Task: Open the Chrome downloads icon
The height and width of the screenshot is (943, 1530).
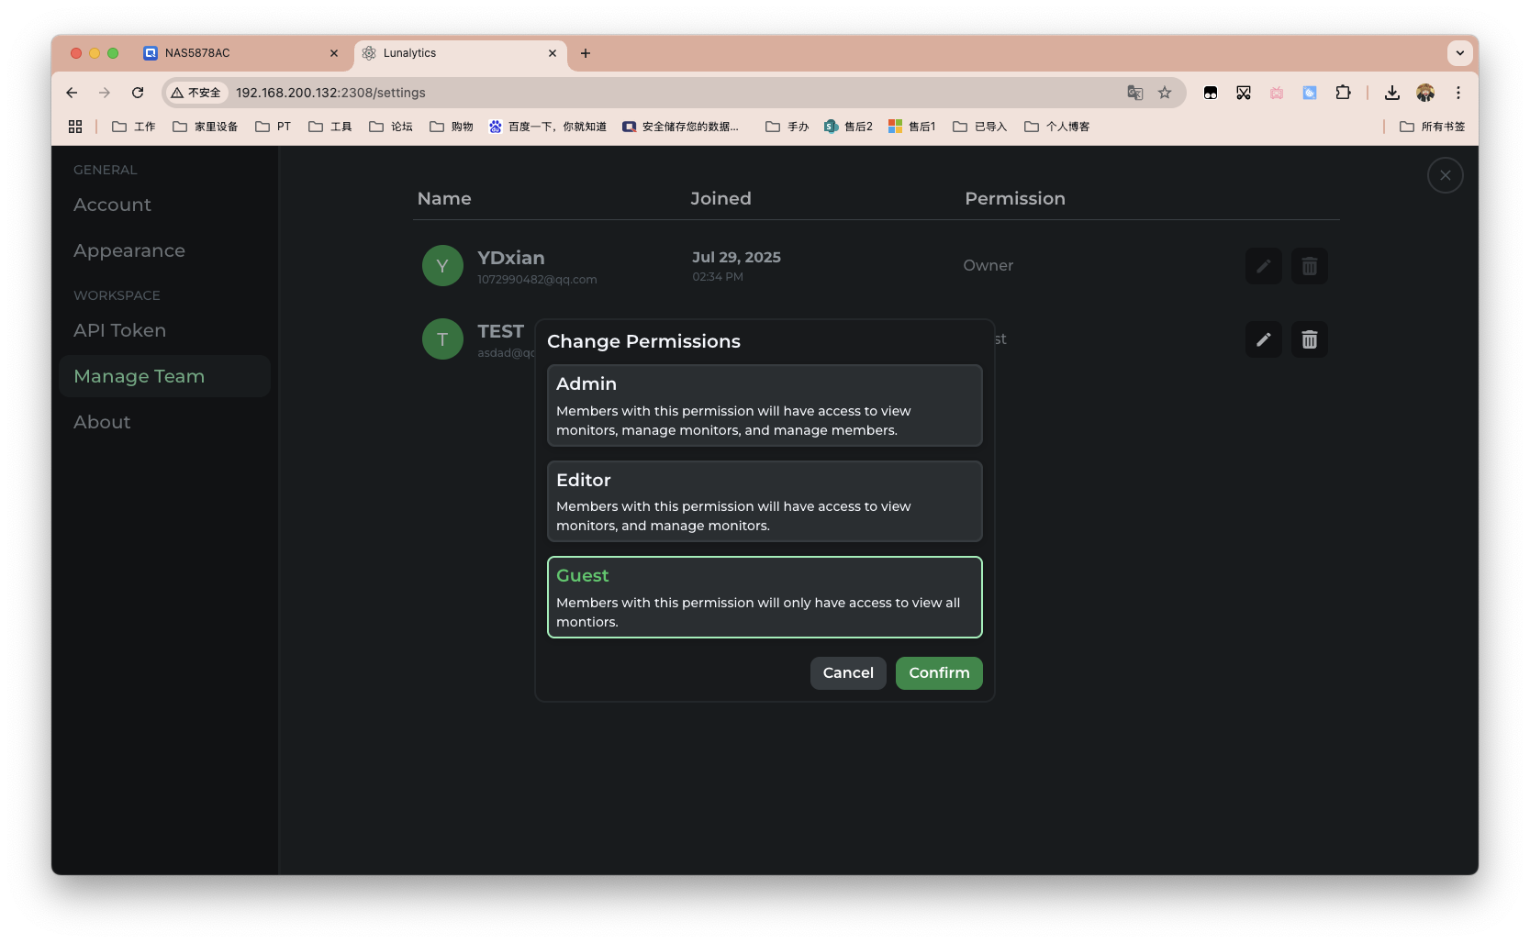Action: (1392, 93)
